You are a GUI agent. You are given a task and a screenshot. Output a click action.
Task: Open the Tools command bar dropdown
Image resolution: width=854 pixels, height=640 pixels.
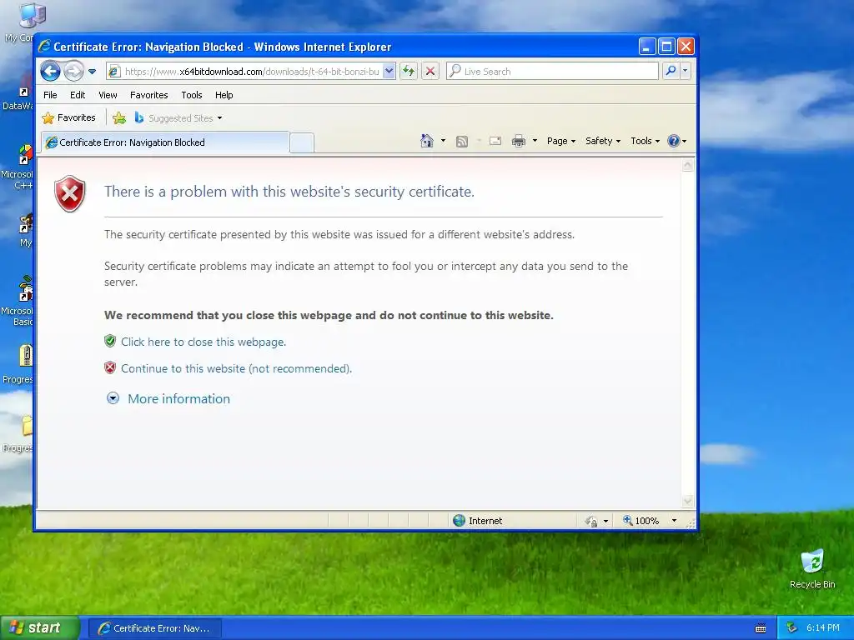(645, 141)
